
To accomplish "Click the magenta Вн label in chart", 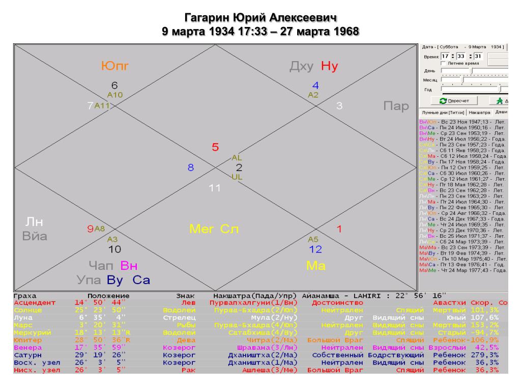I will click(x=129, y=266).
